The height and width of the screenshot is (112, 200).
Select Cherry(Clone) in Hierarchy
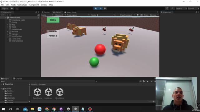pos(17,41)
